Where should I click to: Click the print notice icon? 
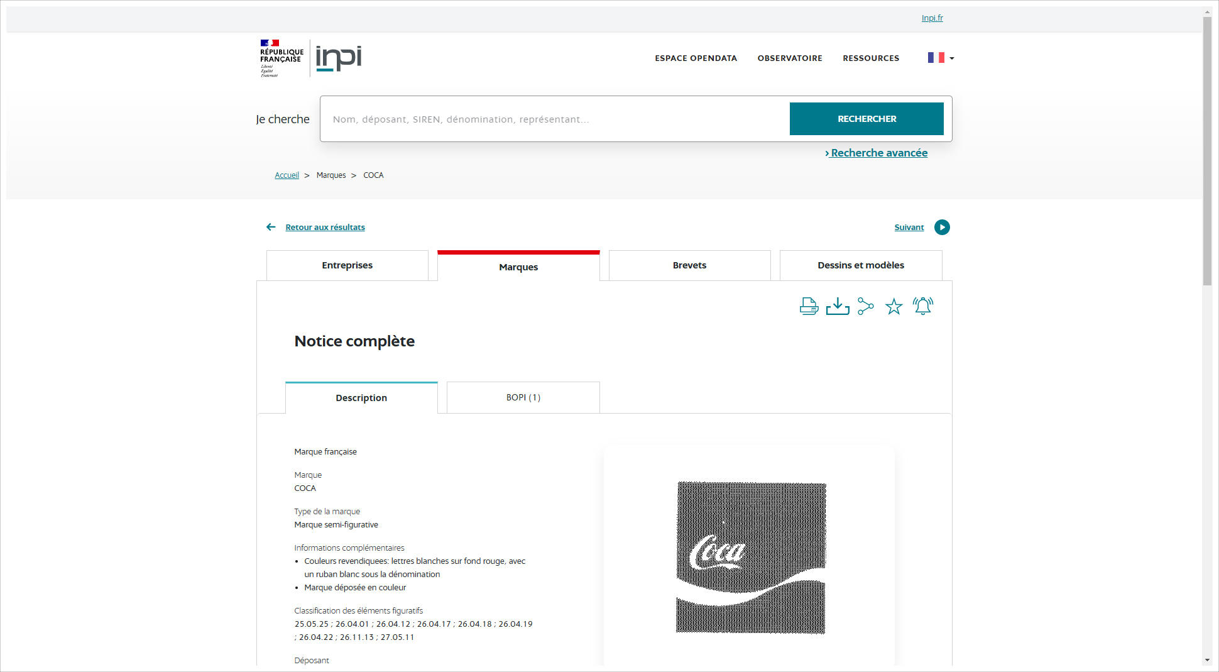click(809, 306)
